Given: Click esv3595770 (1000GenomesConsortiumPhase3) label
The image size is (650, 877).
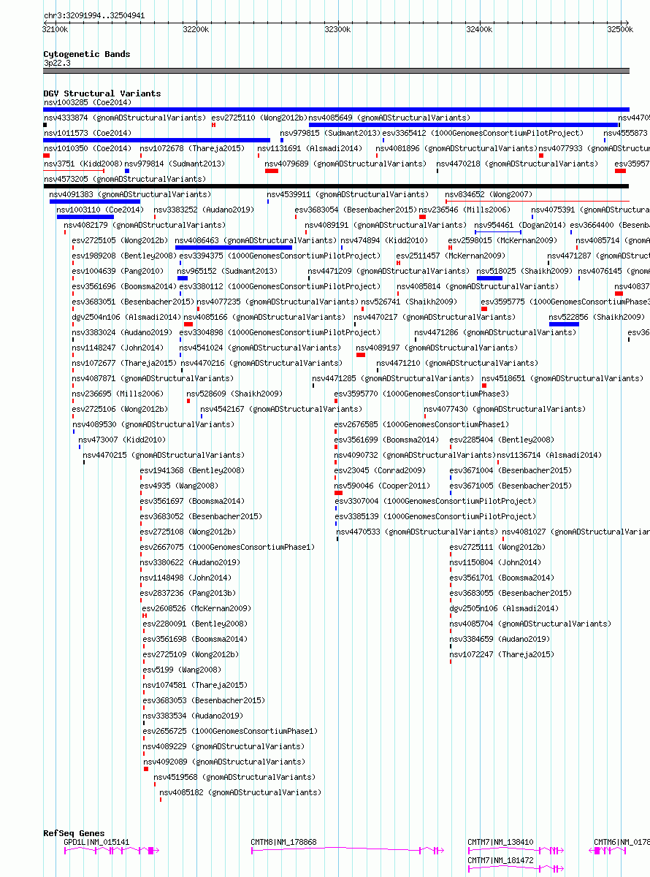Looking at the screenshot, I should tap(422, 394).
